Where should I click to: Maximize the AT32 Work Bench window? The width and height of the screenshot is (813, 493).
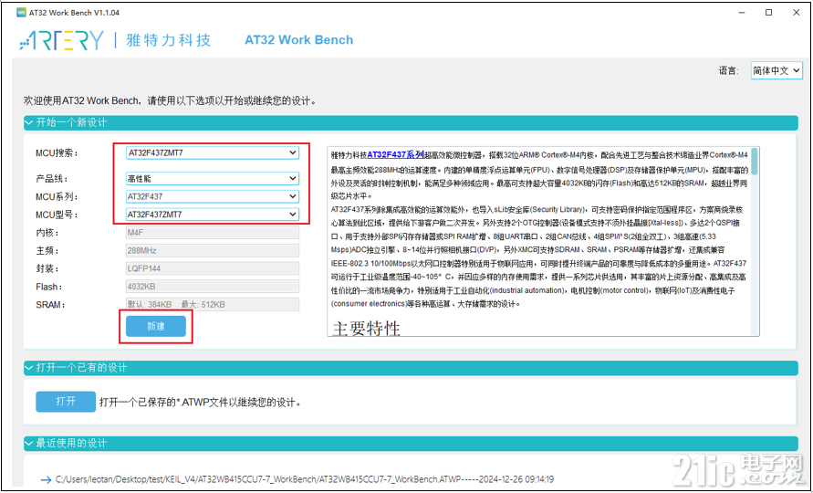[769, 13]
